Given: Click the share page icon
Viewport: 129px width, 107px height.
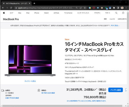Looking at the screenshot, I should tap(81, 8).
